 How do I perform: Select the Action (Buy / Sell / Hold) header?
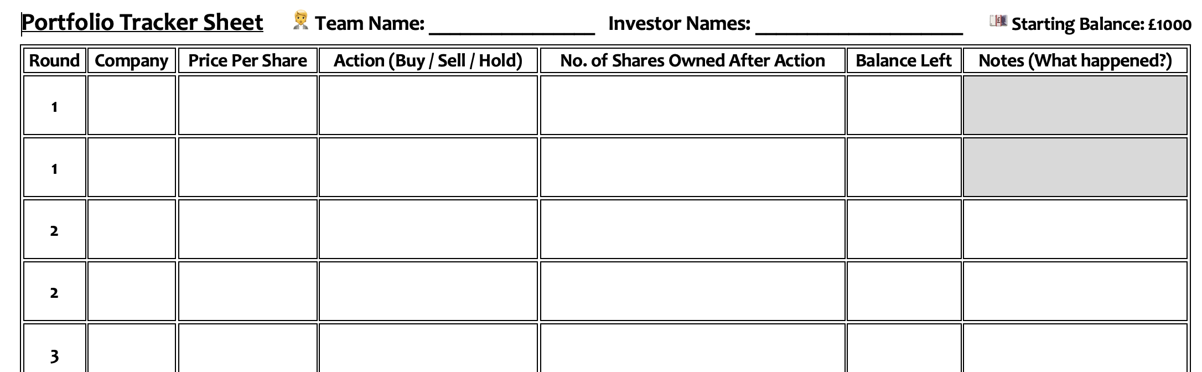click(428, 60)
